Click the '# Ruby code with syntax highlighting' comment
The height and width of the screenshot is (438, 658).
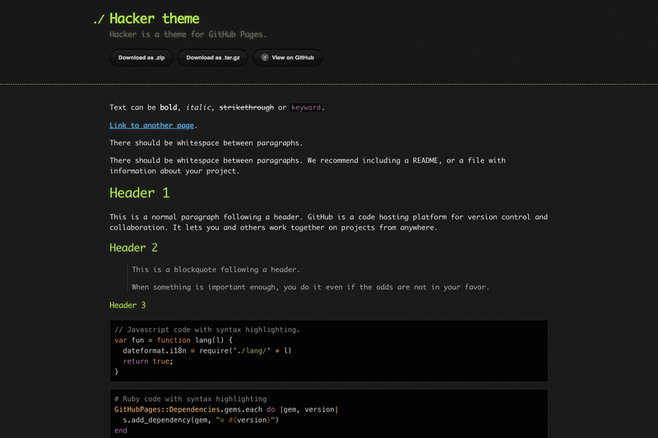coord(190,399)
